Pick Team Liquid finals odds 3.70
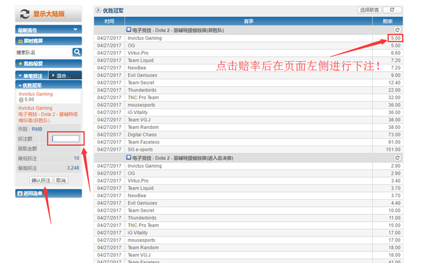This screenshot has height=263, width=422. (x=396, y=188)
